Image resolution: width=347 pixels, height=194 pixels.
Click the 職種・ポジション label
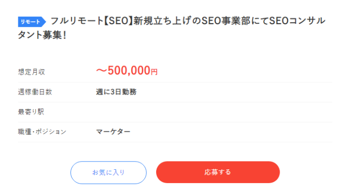[42, 132]
